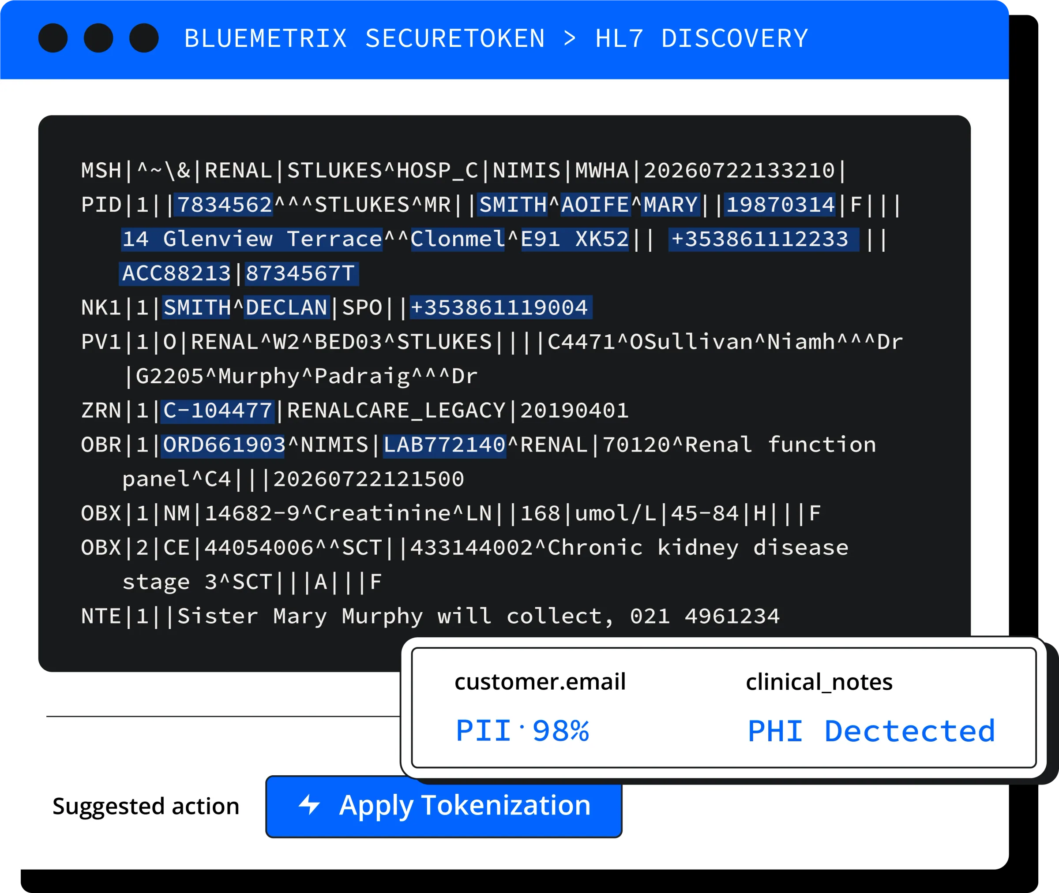Click the customer.email field label

click(541, 682)
